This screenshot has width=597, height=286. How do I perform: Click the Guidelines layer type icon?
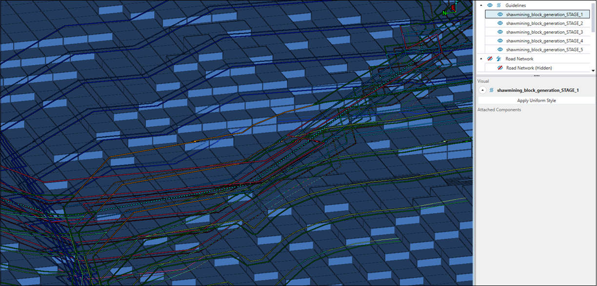click(498, 5)
